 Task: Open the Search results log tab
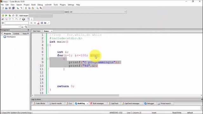tap(55, 104)
